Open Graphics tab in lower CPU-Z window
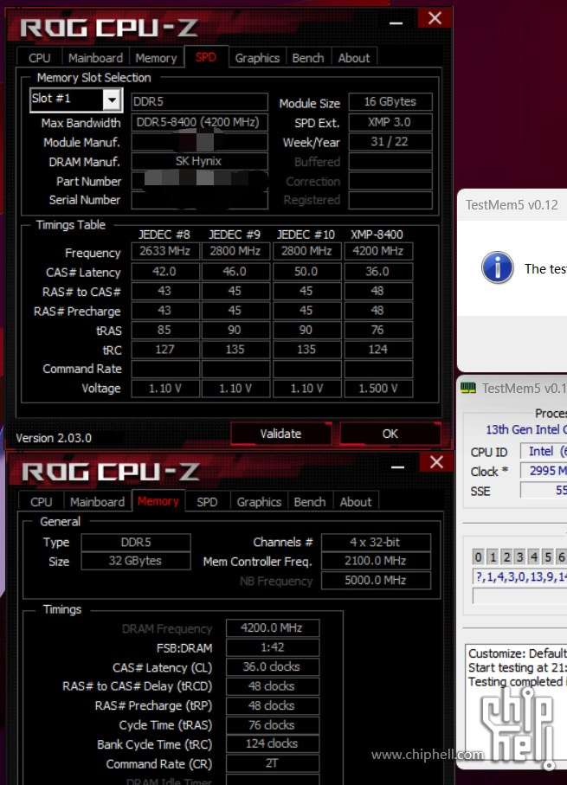This screenshot has width=567, height=785. 259,502
